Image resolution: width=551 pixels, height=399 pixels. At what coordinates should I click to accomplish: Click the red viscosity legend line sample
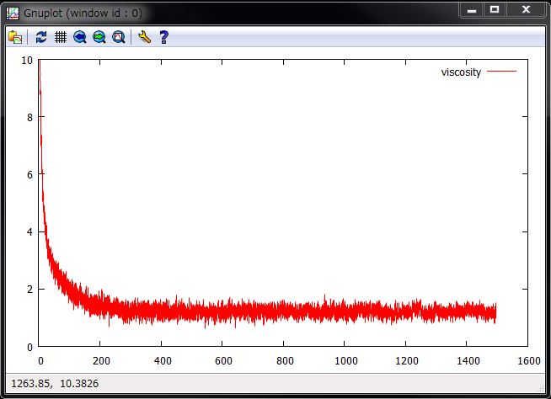coord(501,72)
